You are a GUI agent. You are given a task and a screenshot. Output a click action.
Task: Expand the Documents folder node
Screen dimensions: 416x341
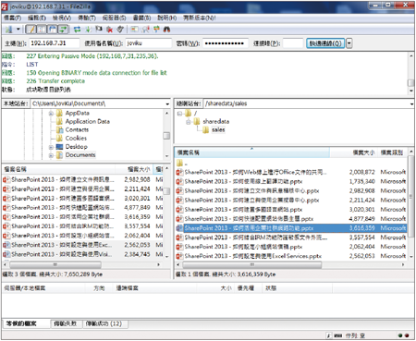pos(51,155)
